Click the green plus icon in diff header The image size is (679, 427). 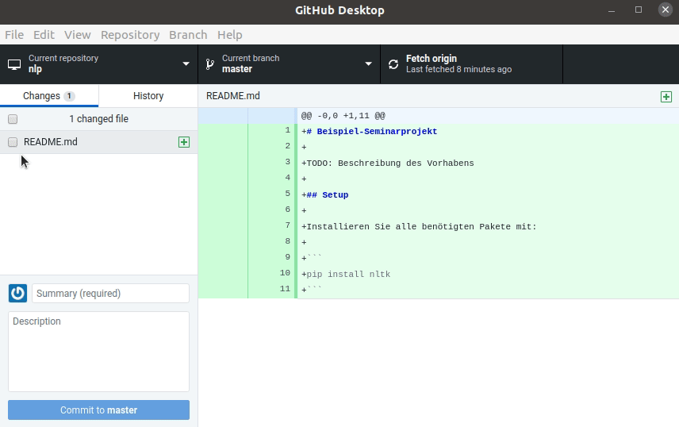666,97
